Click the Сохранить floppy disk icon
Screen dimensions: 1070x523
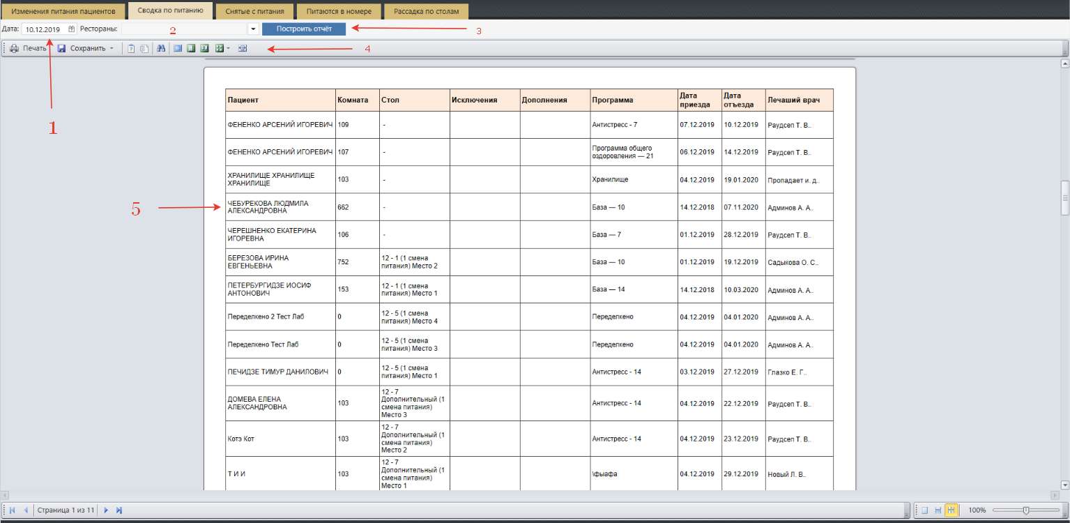tap(61, 49)
